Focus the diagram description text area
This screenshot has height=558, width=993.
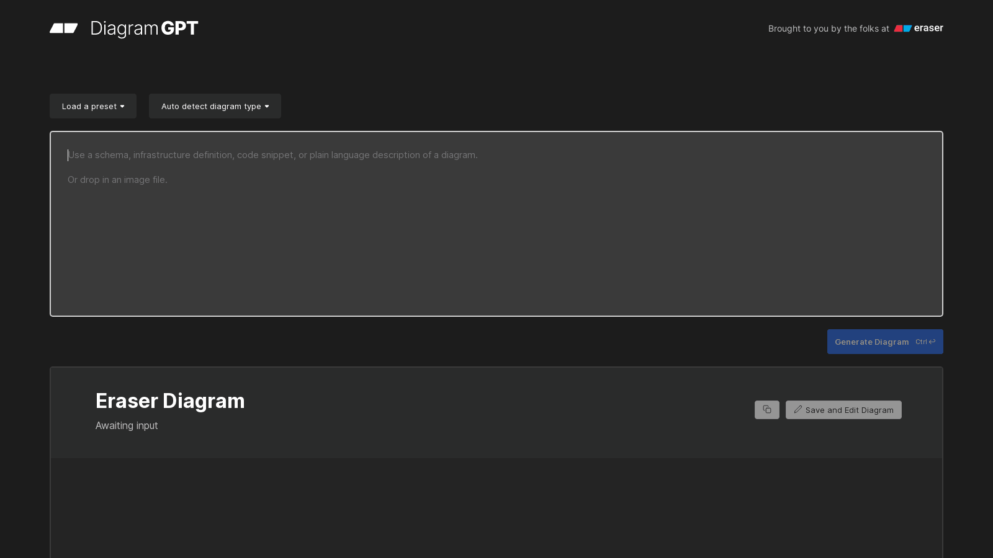click(496, 224)
